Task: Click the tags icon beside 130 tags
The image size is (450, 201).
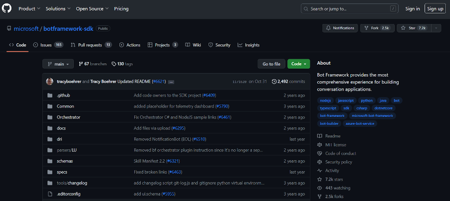Action: coord(114,64)
